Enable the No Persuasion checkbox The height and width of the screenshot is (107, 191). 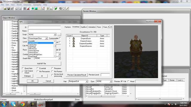[x=38, y=71]
